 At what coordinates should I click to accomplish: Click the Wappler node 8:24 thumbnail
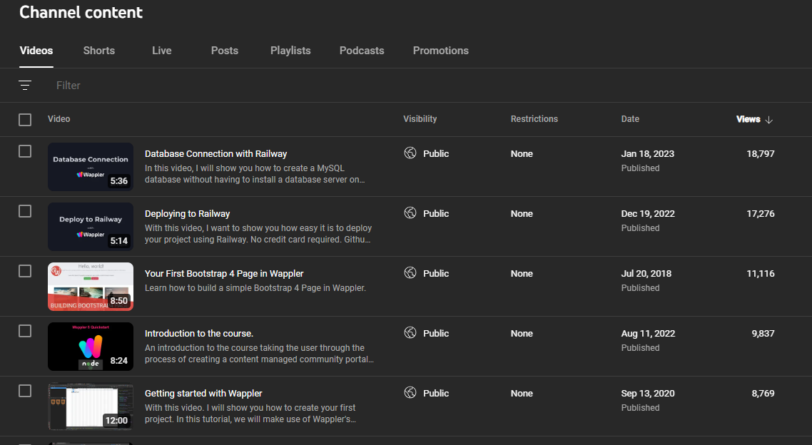click(x=91, y=347)
